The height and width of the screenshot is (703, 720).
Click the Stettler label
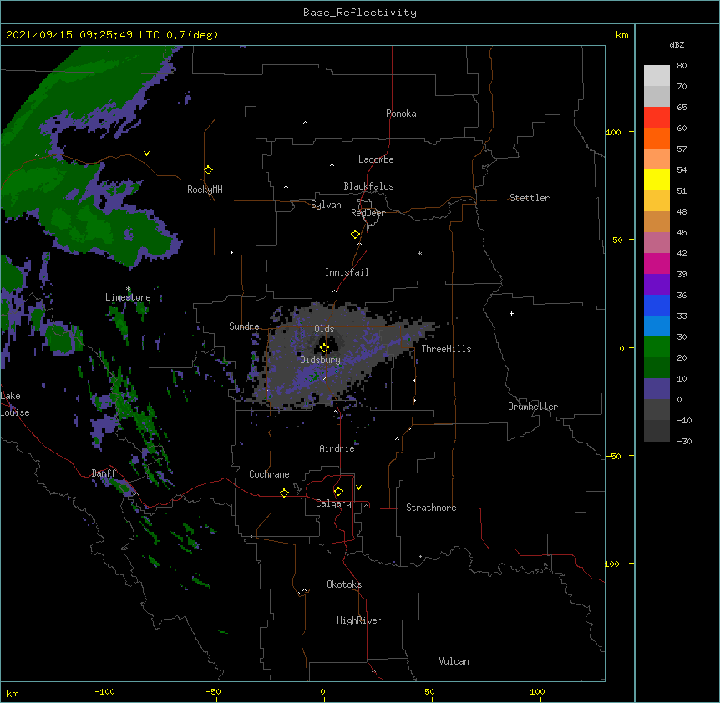530,198
